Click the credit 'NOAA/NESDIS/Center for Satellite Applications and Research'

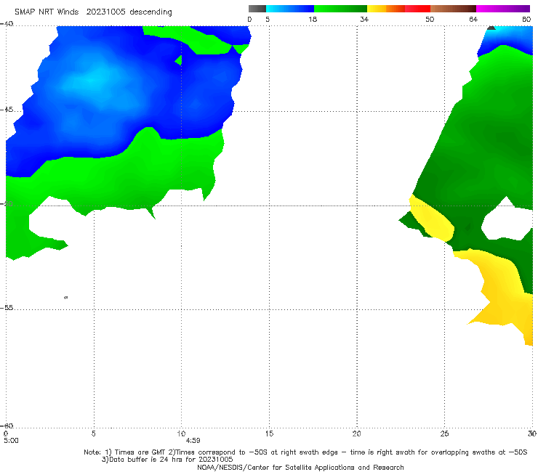click(300, 468)
